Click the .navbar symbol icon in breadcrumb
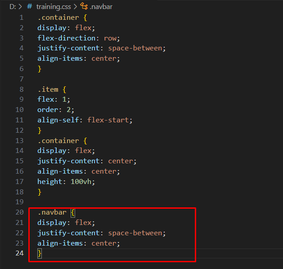Image resolution: width=283 pixels, height=269 pixels. (84, 6)
